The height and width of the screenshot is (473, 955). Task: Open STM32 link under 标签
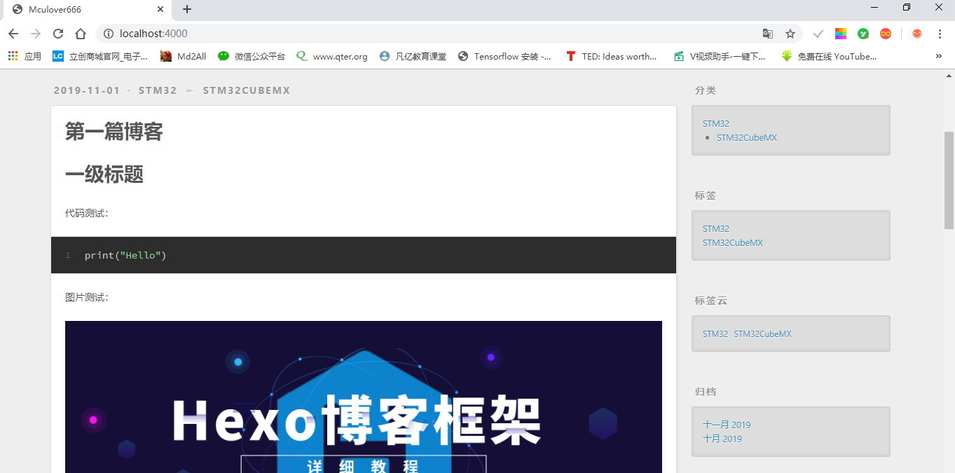coord(716,228)
